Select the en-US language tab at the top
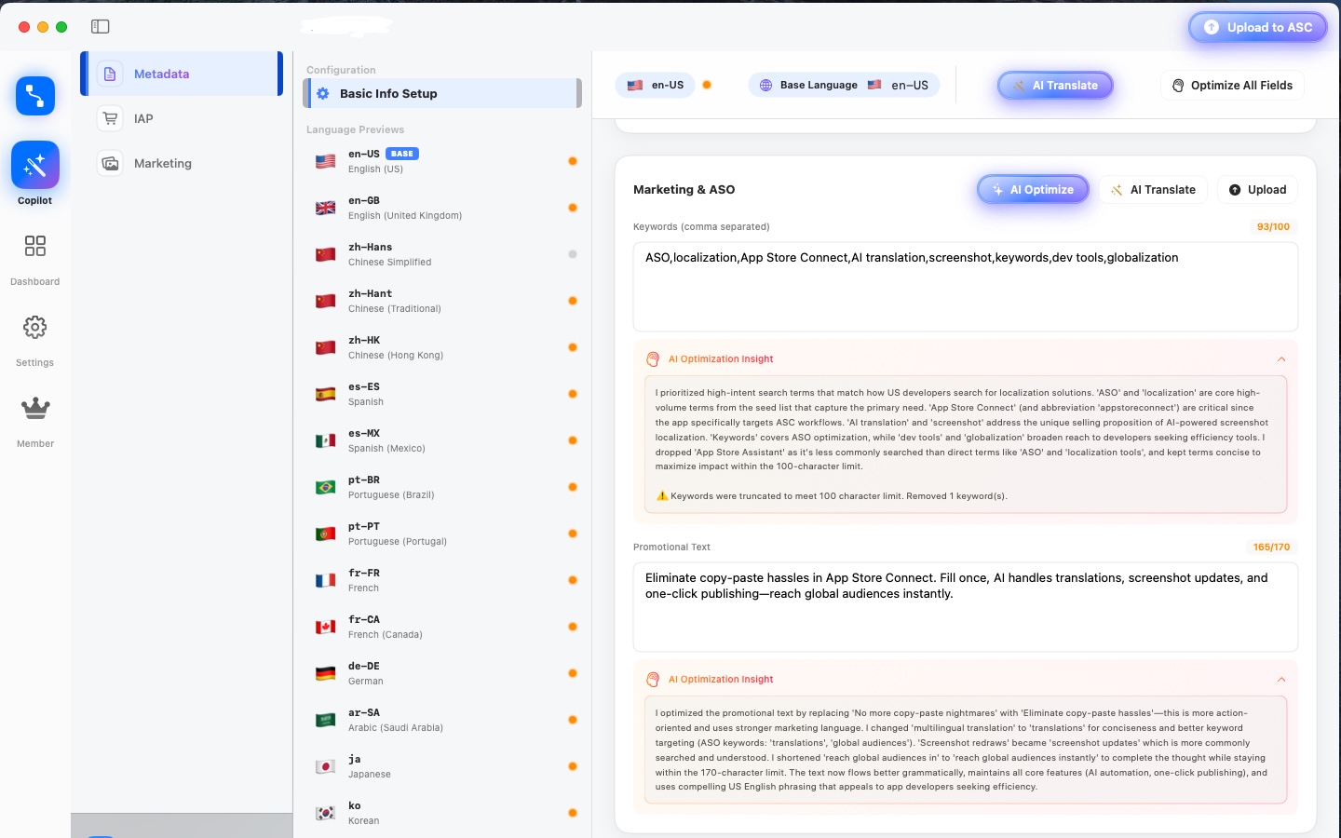1341x838 pixels. pos(655,84)
